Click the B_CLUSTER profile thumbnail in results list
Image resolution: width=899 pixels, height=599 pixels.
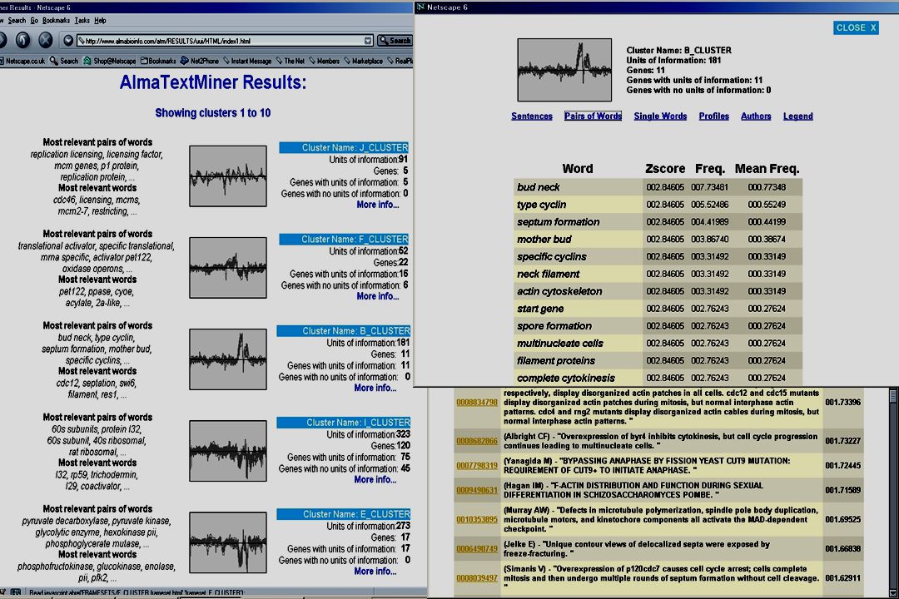pyautogui.click(x=228, y=359)
